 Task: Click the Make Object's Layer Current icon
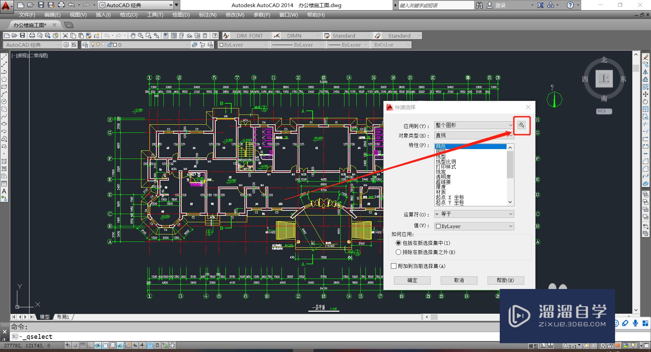pyautogui.click(x=194, y=45)
